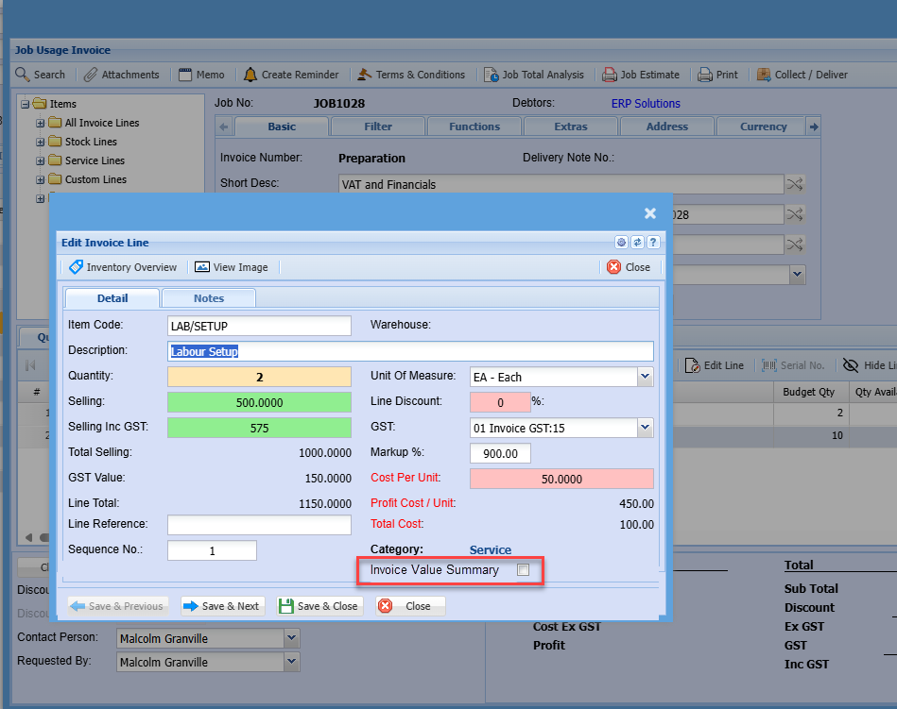This screenshot has width=897, height=709.
Task: Click the ERP Solutions debtor link
Action: pyautogui.click(x=646, y=103)
